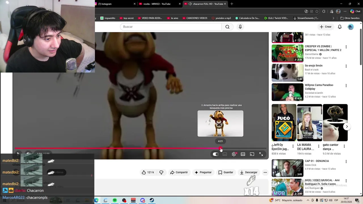Open the ¿Jeffr3y Epst3in jugó short thumbnail
363x204 pixels.
[x=284, y=122]
